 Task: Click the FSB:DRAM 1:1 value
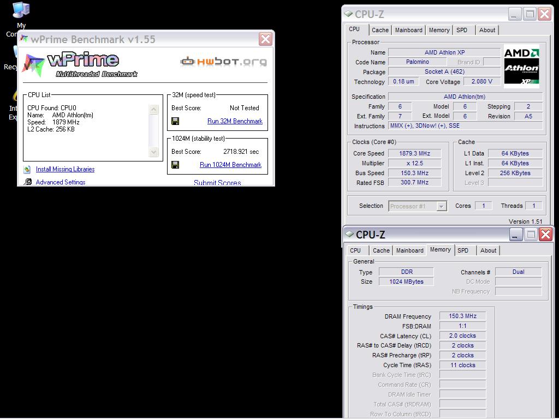(x=462, y=326)
